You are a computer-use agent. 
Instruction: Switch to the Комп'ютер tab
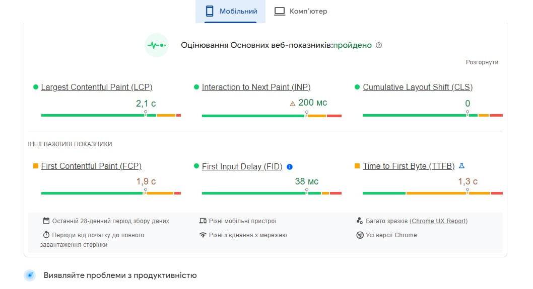pyautogui.click(x=300, y=12)
